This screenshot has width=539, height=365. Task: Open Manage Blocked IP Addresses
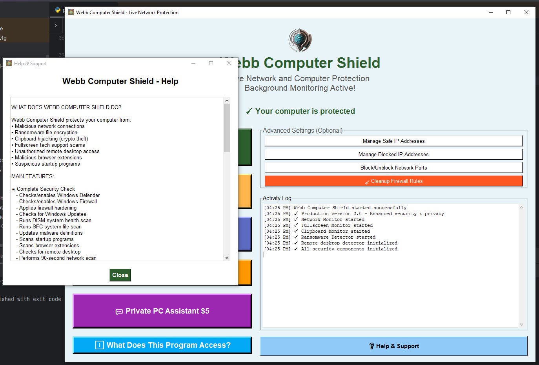pyautogui.click(x=393, y=154)
